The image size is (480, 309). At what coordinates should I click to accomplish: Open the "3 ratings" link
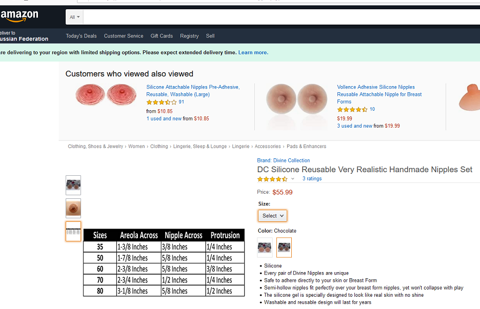(312, 179)
